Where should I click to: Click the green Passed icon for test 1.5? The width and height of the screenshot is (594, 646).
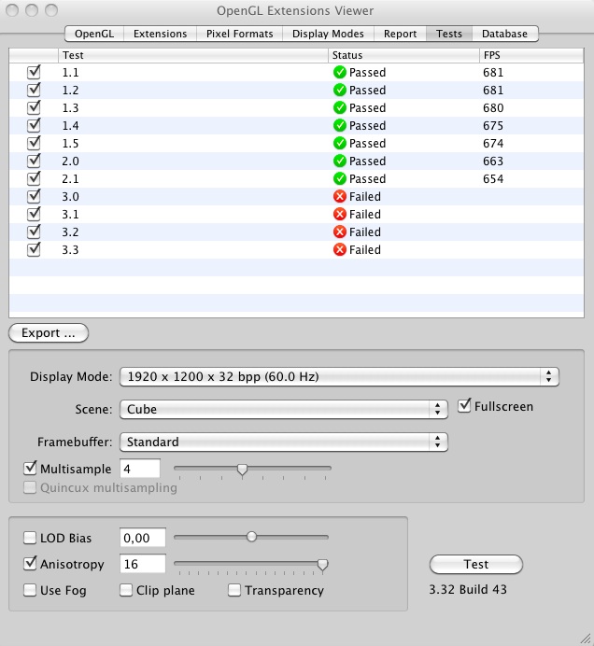pos(340,143)
